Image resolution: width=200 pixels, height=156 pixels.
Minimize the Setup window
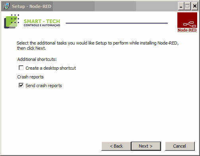tap(181, 6)
